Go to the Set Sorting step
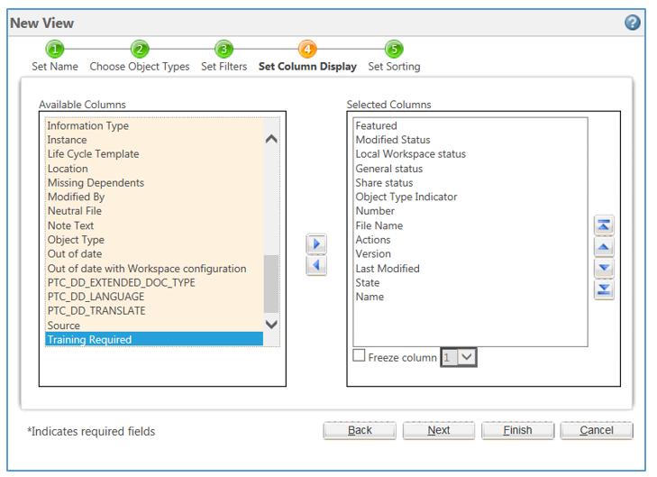 click(x=394, y=67)
